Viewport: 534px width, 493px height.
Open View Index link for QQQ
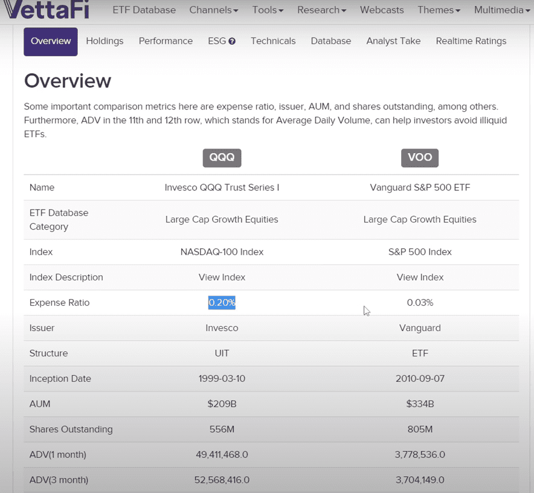tap(222, 277)
